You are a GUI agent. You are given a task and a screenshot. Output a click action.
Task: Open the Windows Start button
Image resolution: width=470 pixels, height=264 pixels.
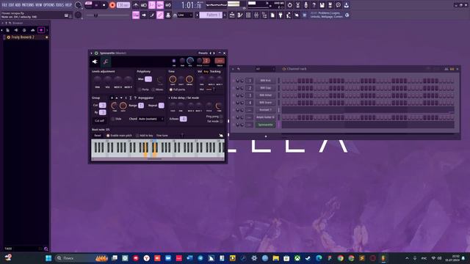click(48, 258)
